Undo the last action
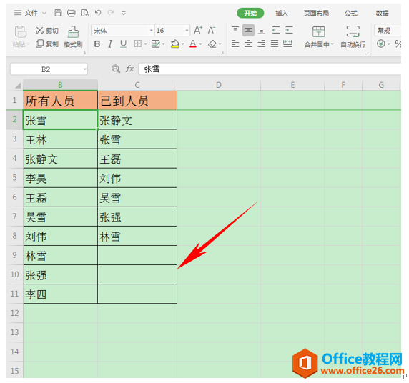The height and width of the screenshot is (383, 409). coord(98,13)
